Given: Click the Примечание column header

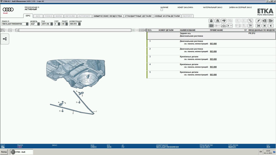Looking at the screenshot, I should click(216, 30).
